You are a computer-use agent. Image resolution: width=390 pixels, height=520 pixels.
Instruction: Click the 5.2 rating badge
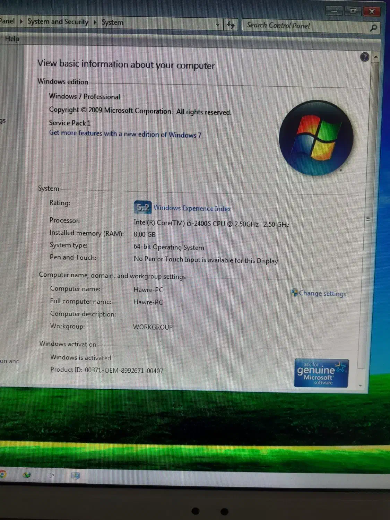point(142,207)
